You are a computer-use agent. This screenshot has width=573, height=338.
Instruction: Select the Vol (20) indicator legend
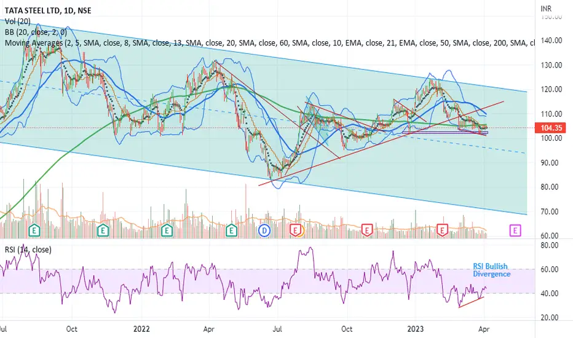(x=18, y=22)
